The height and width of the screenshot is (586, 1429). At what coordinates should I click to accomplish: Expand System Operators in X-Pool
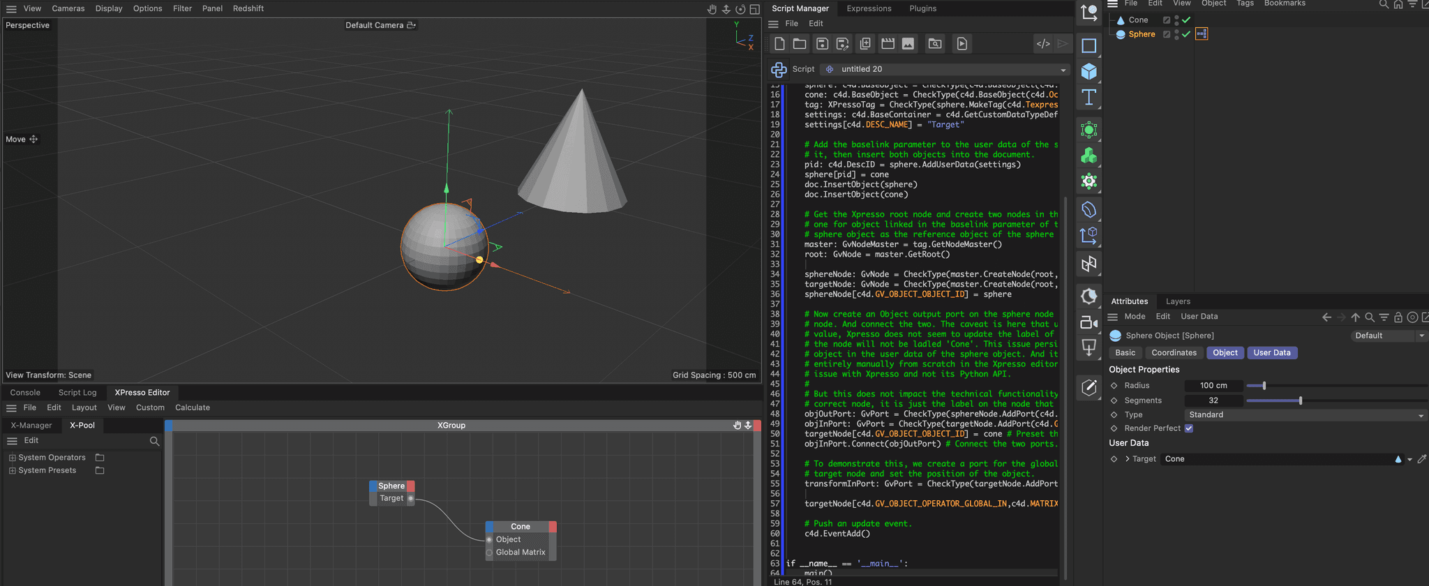12,458
